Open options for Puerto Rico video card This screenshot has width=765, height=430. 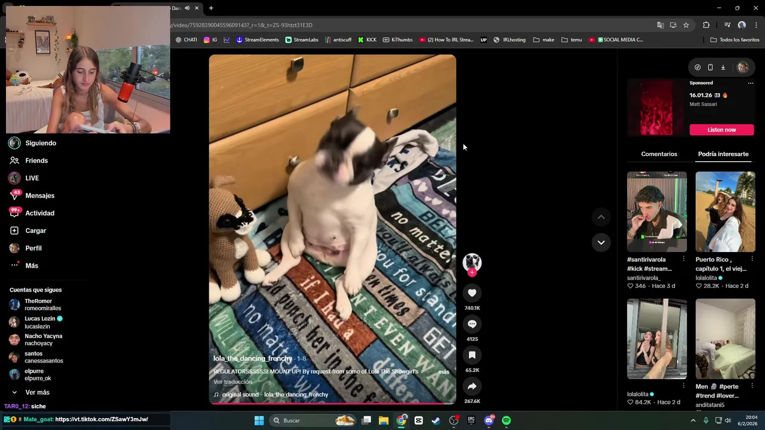coord(752,259)
